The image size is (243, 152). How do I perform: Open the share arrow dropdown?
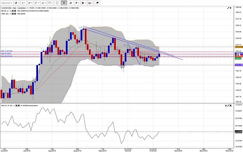[77, 3]
